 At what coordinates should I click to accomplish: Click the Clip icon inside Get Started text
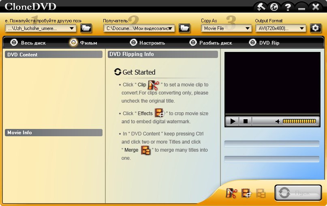coord(153,85)
